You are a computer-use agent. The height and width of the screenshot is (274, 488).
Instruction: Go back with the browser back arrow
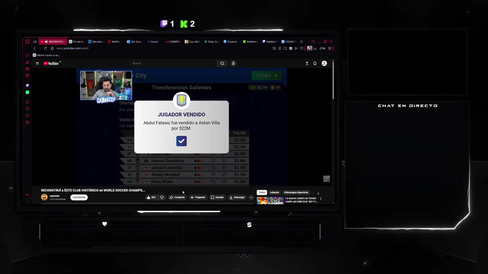(34, 48)
